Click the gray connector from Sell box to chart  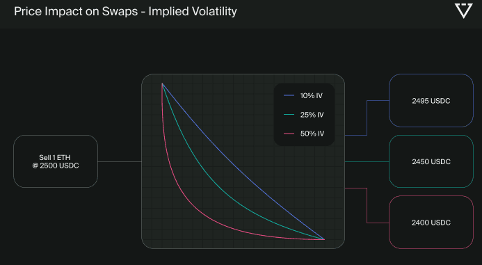click(x=120, y=161)
